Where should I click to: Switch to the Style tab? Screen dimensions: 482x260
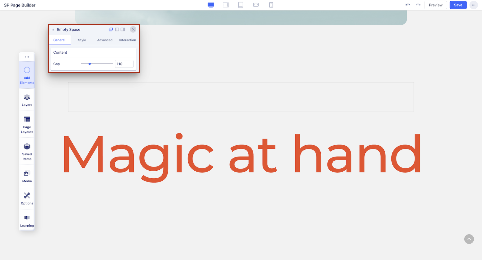point(82,40)
